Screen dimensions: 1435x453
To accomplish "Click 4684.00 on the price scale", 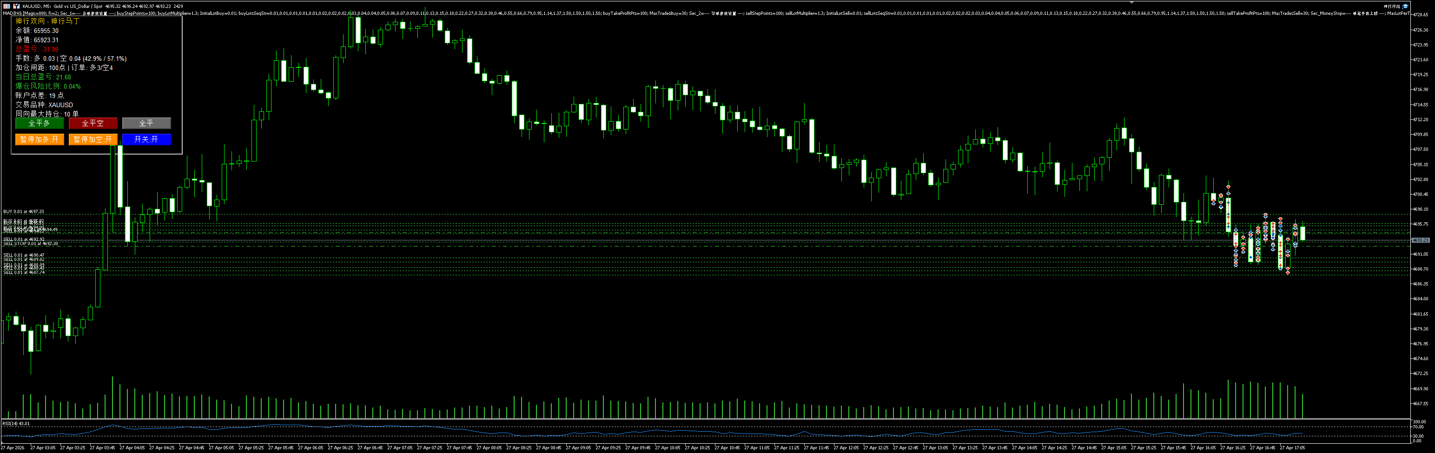I will tap(1421, 299).
